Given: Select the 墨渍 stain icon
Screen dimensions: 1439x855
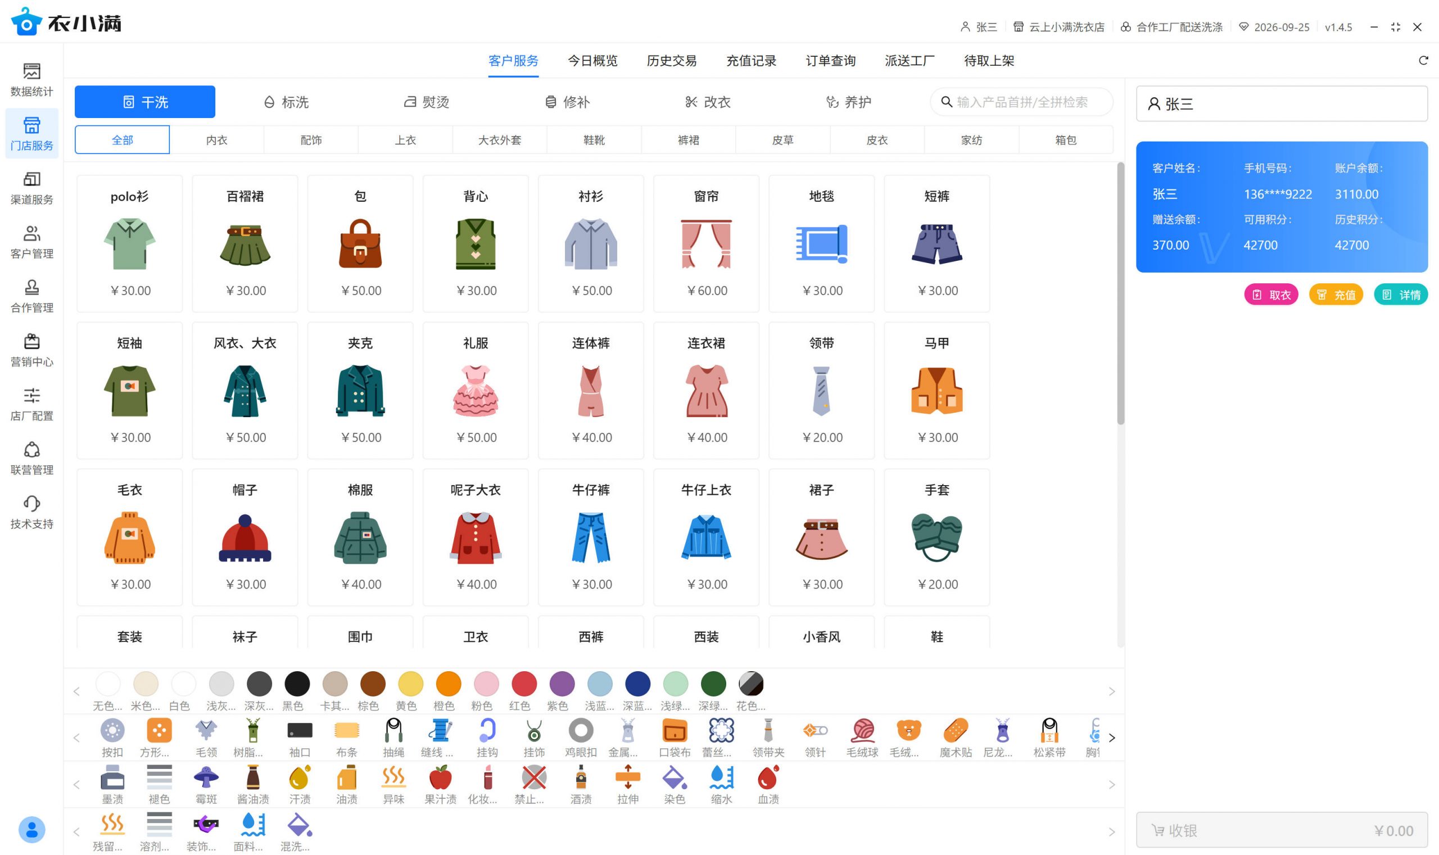Looking at the screenshot, I should click(x=112, y=779).
